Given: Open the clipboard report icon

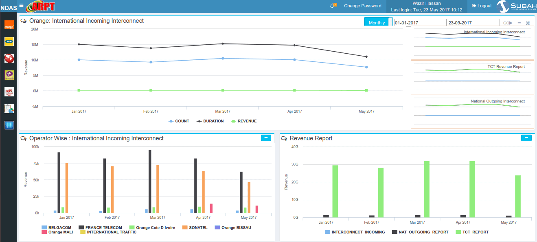Looking at the screenshot, I should coord(9,109).
